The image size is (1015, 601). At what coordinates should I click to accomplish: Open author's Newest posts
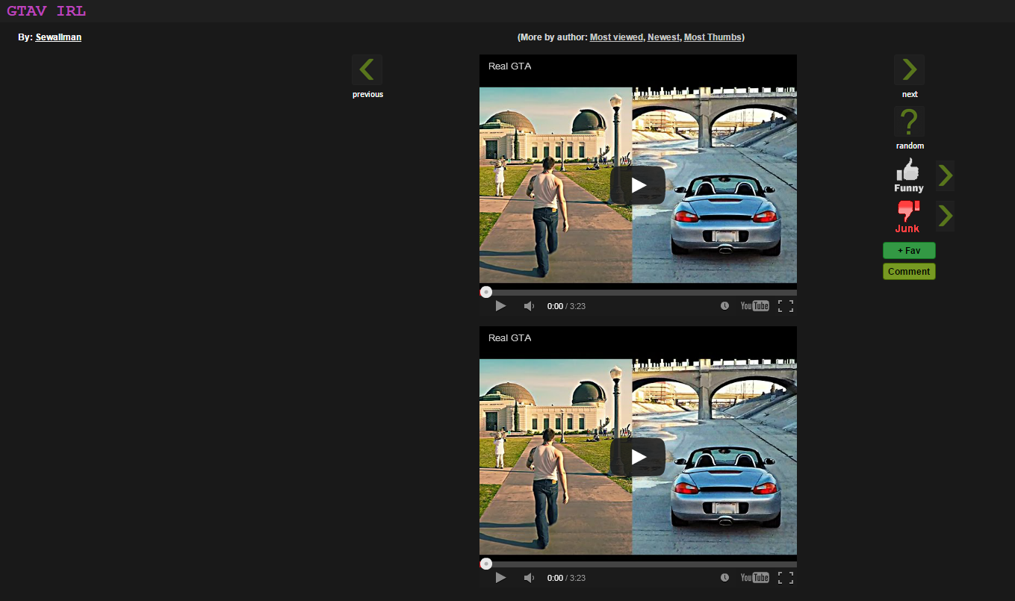click(x=663, y=37)
